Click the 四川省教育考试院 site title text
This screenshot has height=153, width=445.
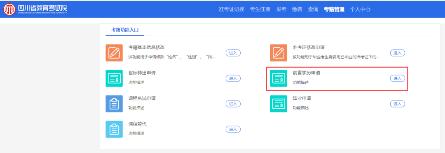tap(42, 8)
